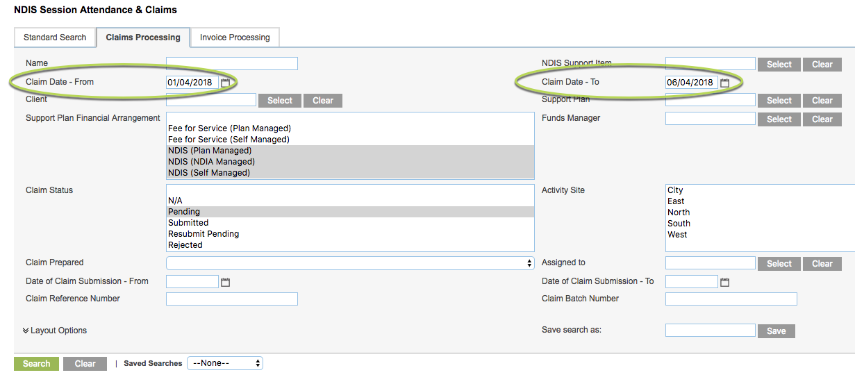Click the Claim Date - To date field
Screen dimensions: 855x384
click(692, 83)
